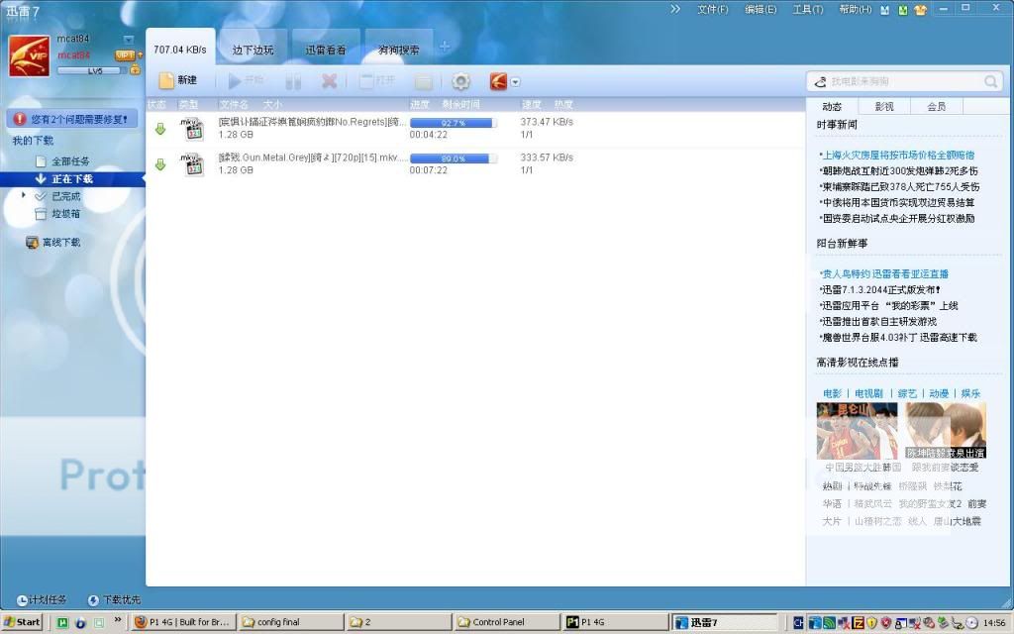Open dropdown next to username mcat84
This screenshot has height=634, width=1014.
[128, 40]
